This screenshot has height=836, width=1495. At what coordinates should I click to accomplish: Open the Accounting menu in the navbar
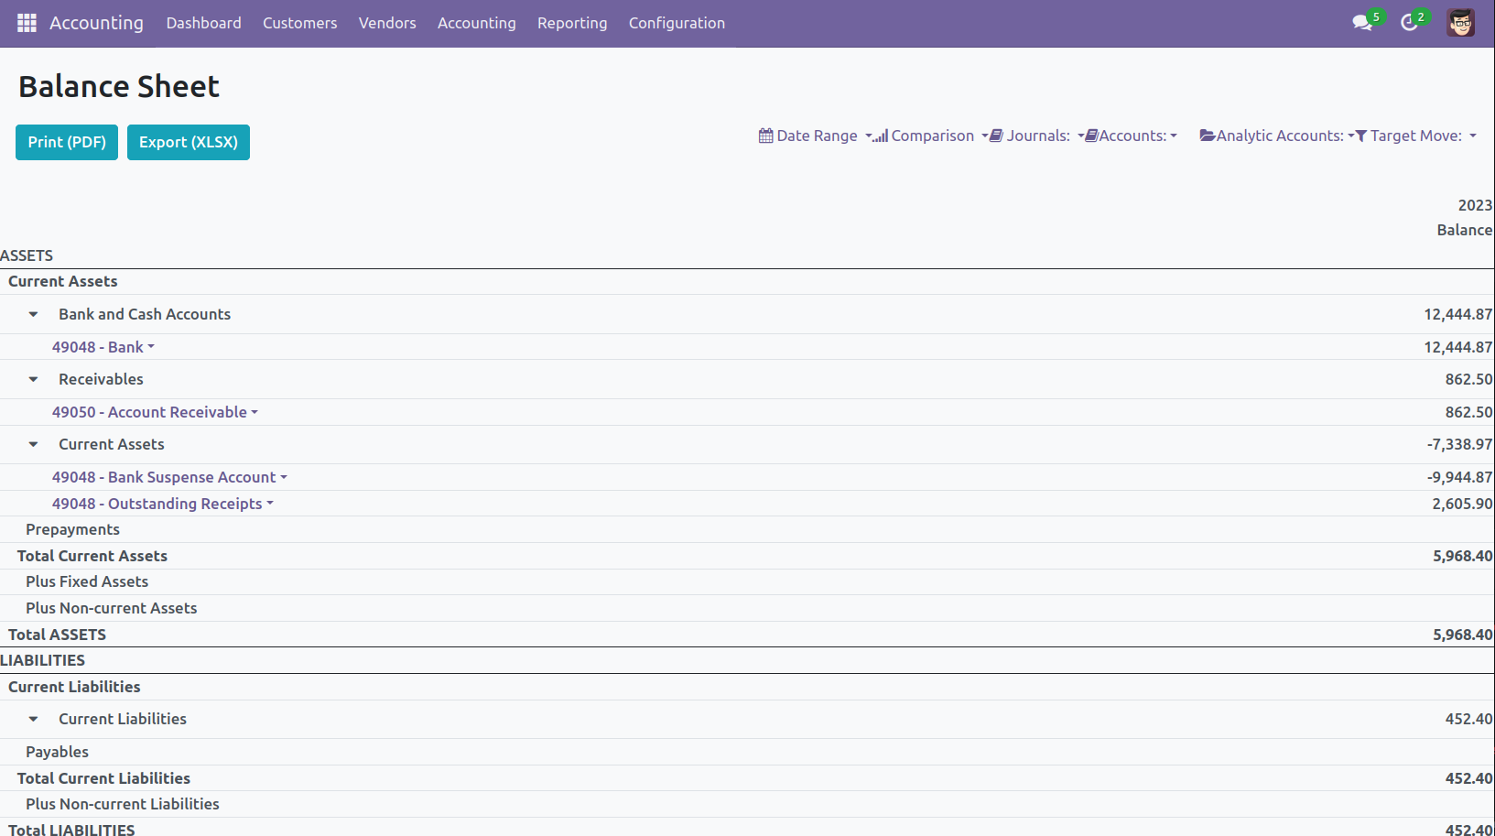(x=477, y=23)
